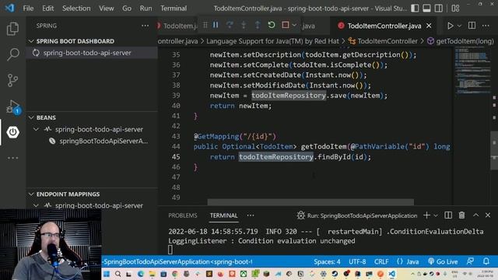
Task: Switch to TodoItemController.java tab
Action: click(384, 26)
